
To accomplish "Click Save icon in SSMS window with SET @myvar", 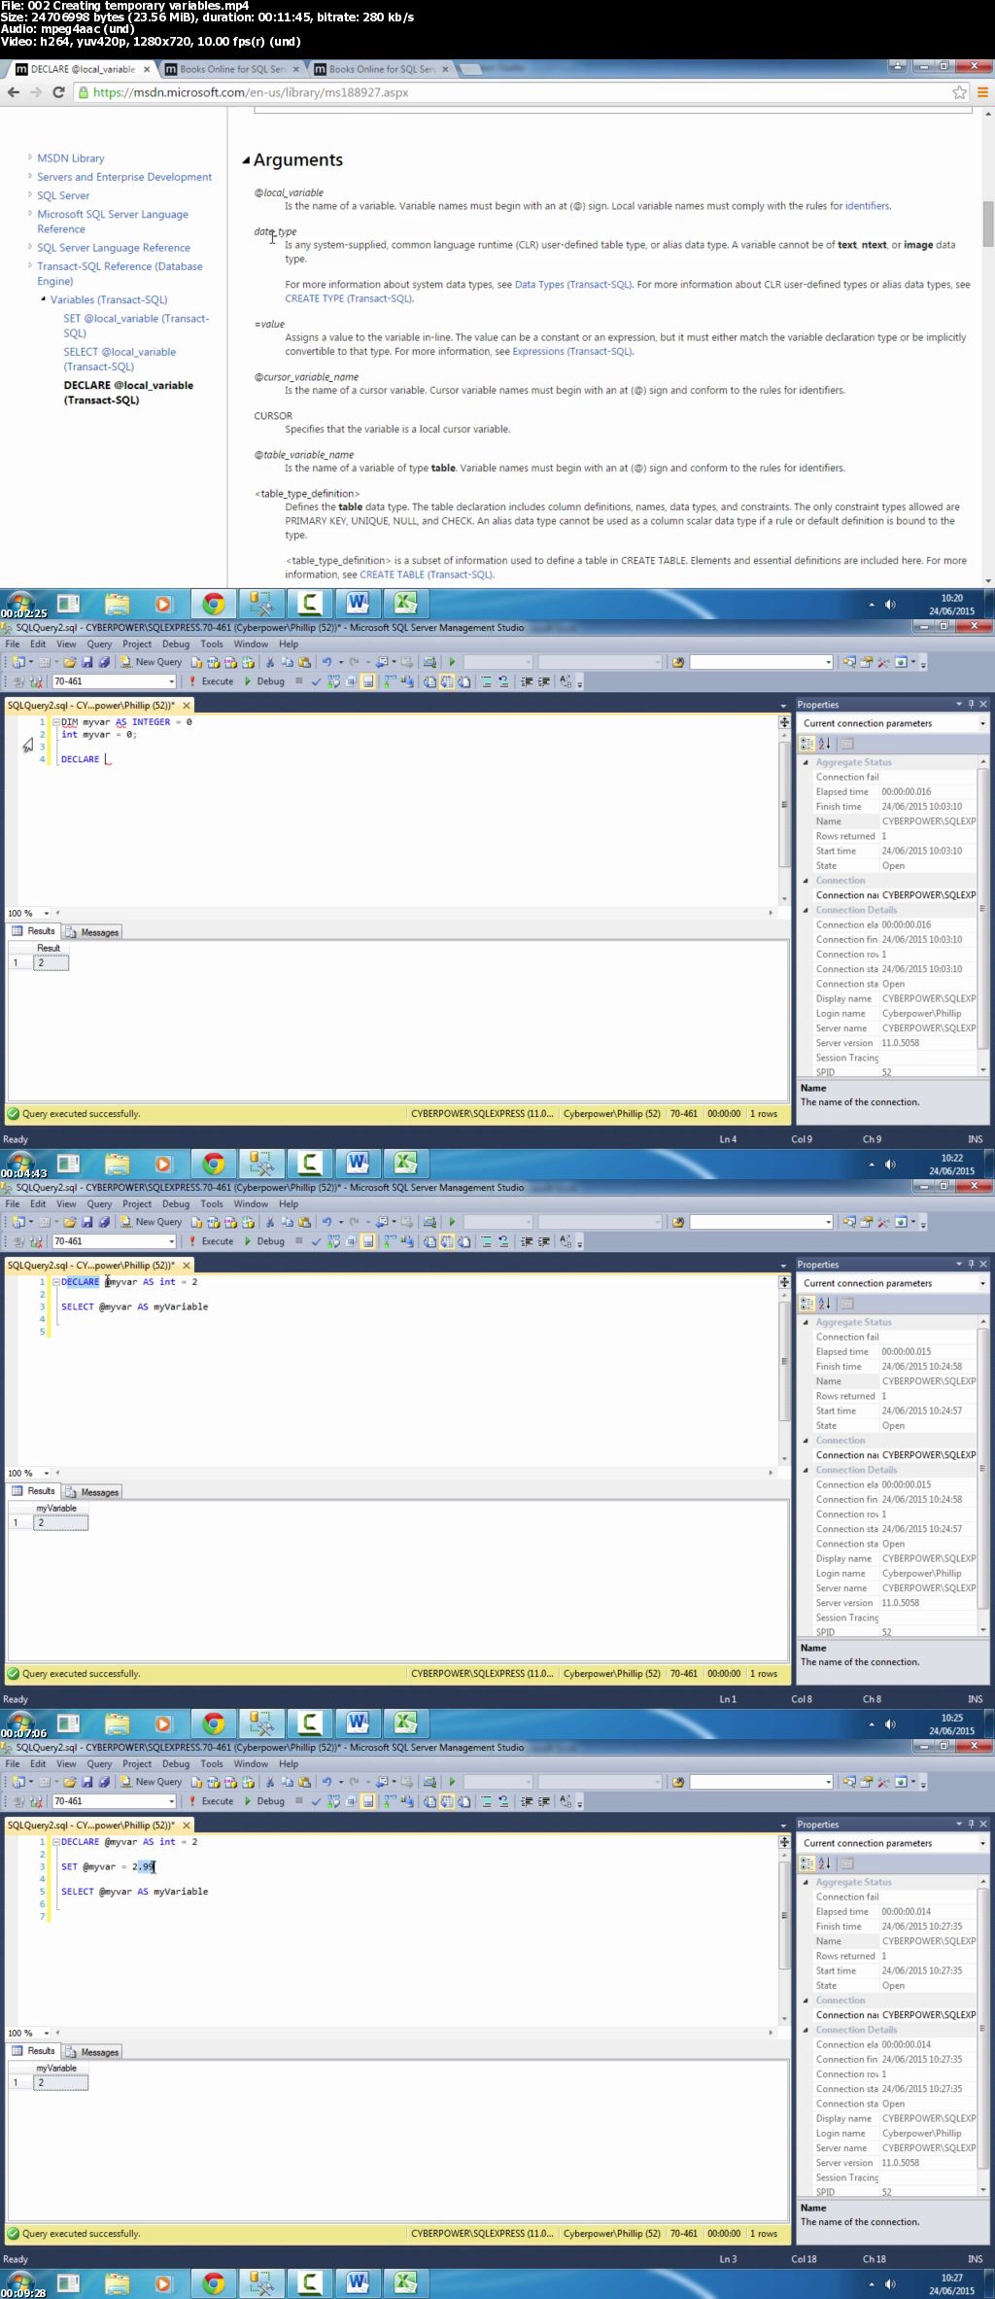I will click(x=86, y=1782).
